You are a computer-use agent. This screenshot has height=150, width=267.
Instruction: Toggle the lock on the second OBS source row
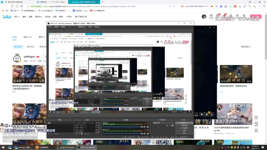pos(98,125)
